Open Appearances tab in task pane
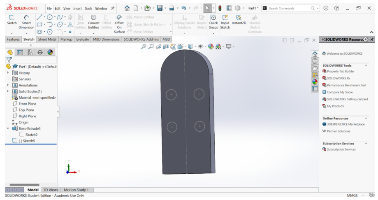 click(315, 82)
